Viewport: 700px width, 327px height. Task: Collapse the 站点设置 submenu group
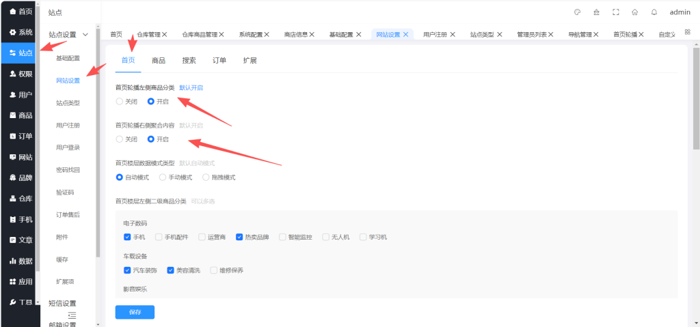[x=68, y=34]
